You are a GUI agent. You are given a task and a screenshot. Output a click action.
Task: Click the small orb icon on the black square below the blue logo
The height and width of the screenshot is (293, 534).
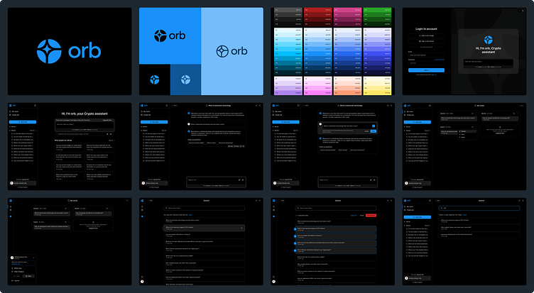click(155, 79)
